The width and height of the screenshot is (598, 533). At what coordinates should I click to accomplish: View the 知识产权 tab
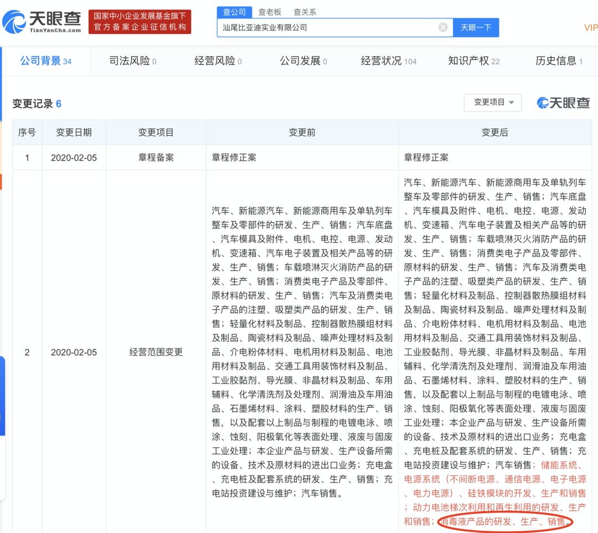click(x=473, y=61)
